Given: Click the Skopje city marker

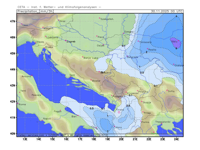Looking at the screenshot, I should [x=142, y=101].
